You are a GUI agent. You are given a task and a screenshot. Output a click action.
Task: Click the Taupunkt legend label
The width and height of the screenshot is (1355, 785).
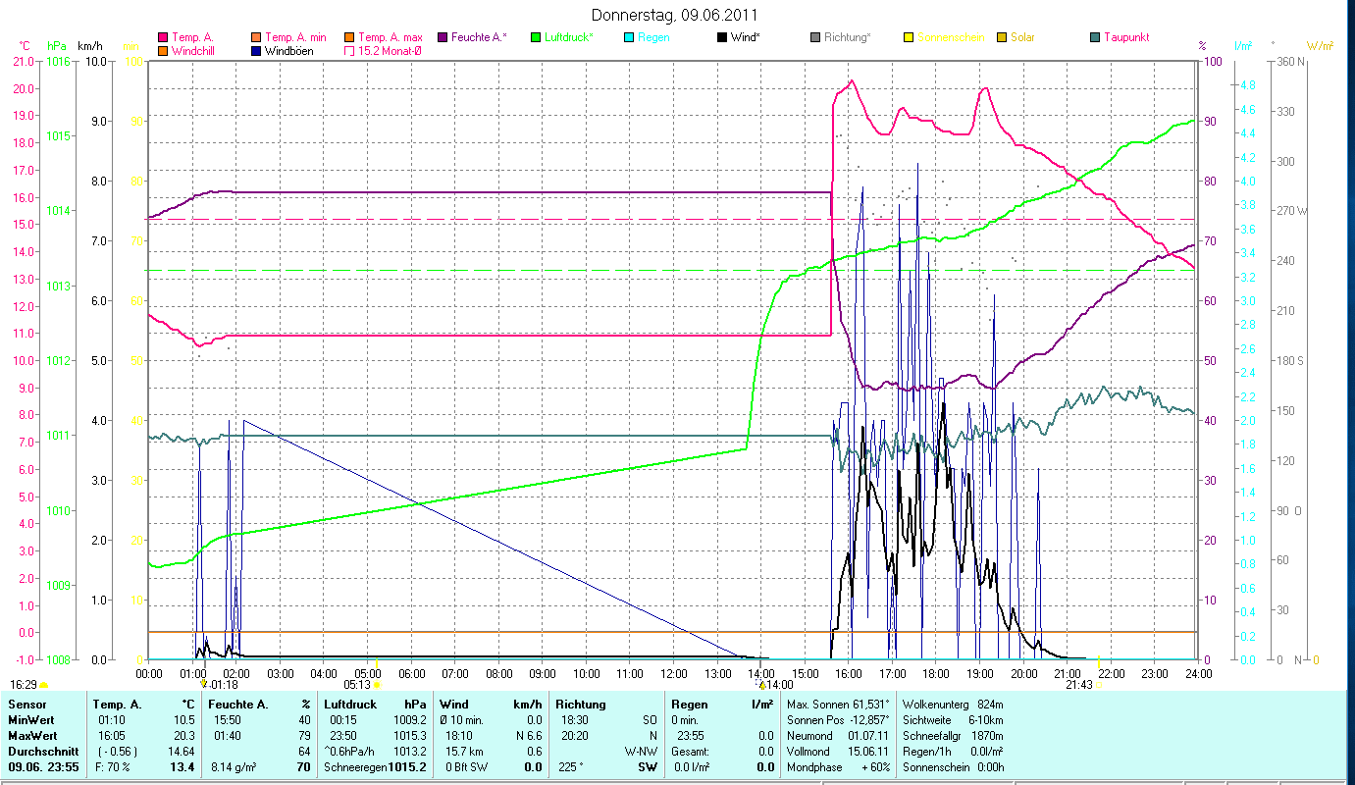click(x=1125, y=38)
